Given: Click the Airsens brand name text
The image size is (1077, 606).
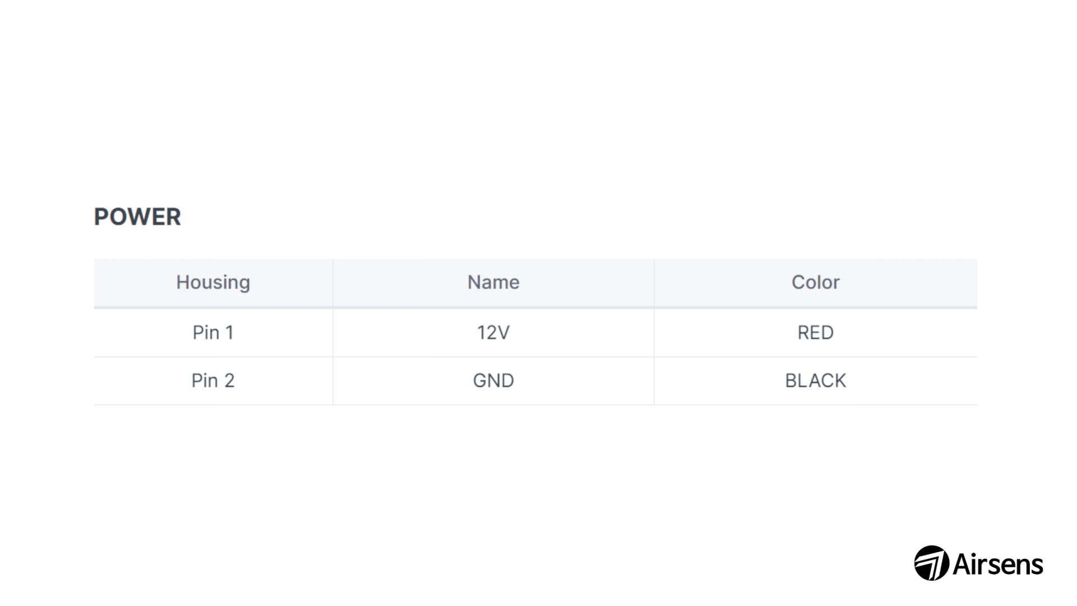Looking at the screenshot, I should point(998,564).
